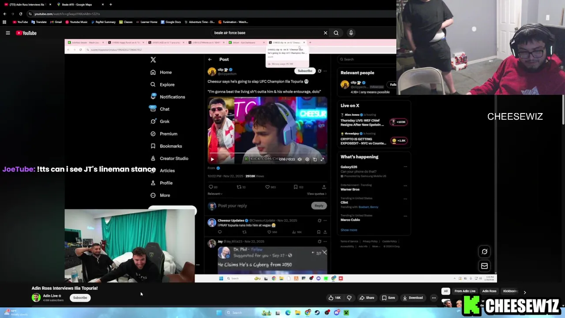Image resolution: width=565 pixels, height=318 pixels.
Task: Close the Dr. Phil embedded media overlay
Action: point(324,253)
